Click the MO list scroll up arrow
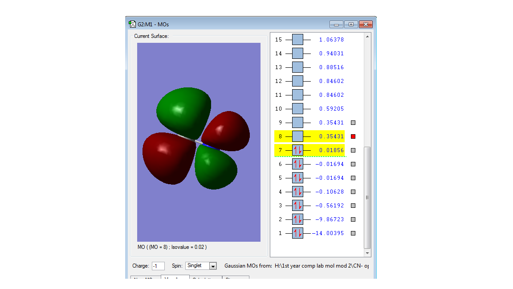 pyautogui.click(x=367, y=37)
